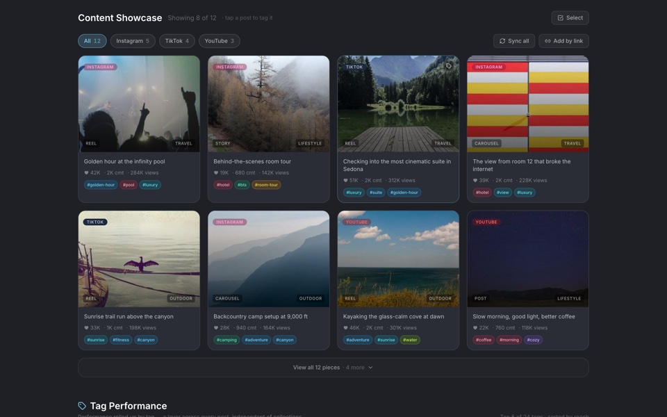Click the #water tag
The image size is (667, 417).
(x=410, y=340)
